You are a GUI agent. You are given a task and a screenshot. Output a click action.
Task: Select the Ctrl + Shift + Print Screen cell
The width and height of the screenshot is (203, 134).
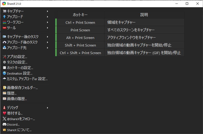[x=80, y=53]
